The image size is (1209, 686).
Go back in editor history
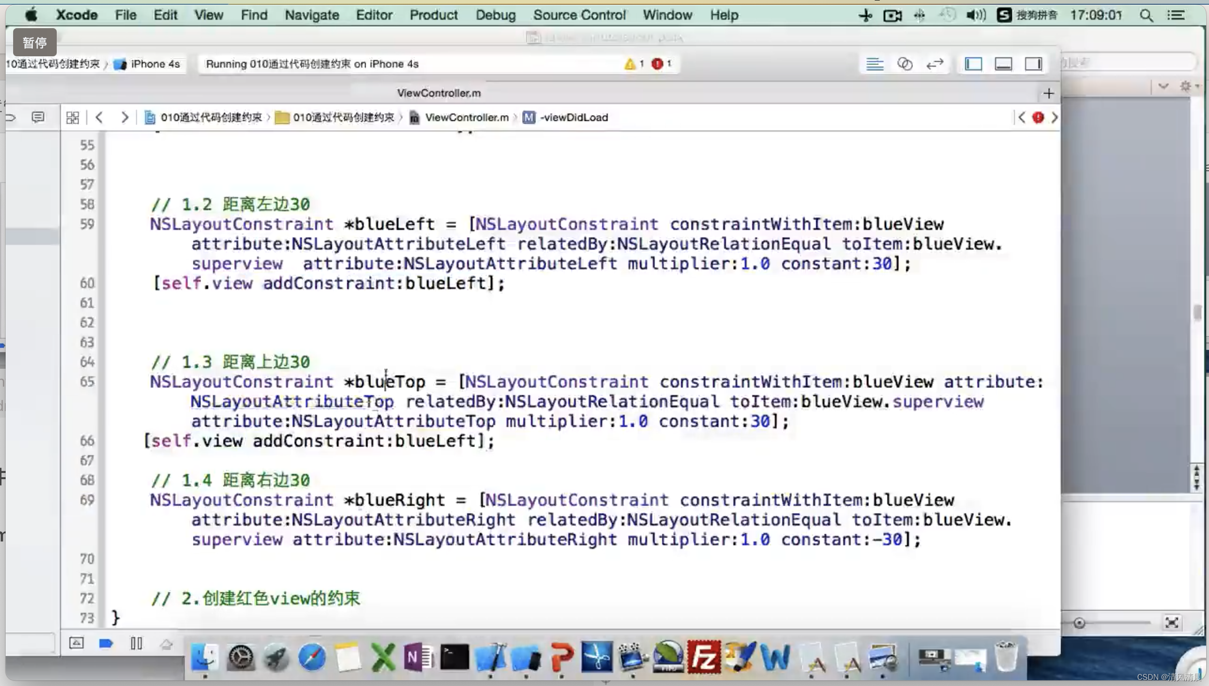coord(99,117)
